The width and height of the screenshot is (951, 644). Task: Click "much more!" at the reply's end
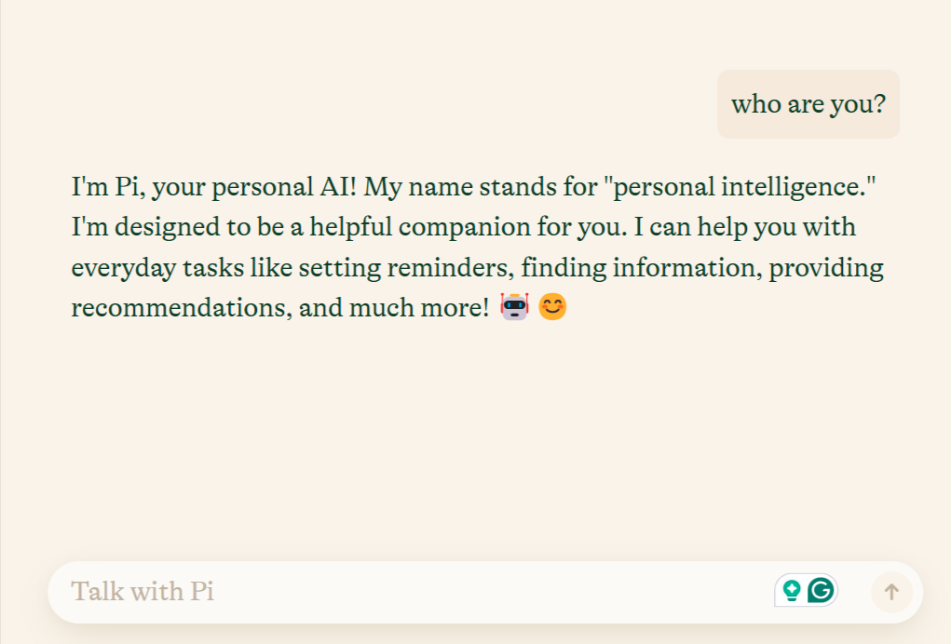click(419, 308)
